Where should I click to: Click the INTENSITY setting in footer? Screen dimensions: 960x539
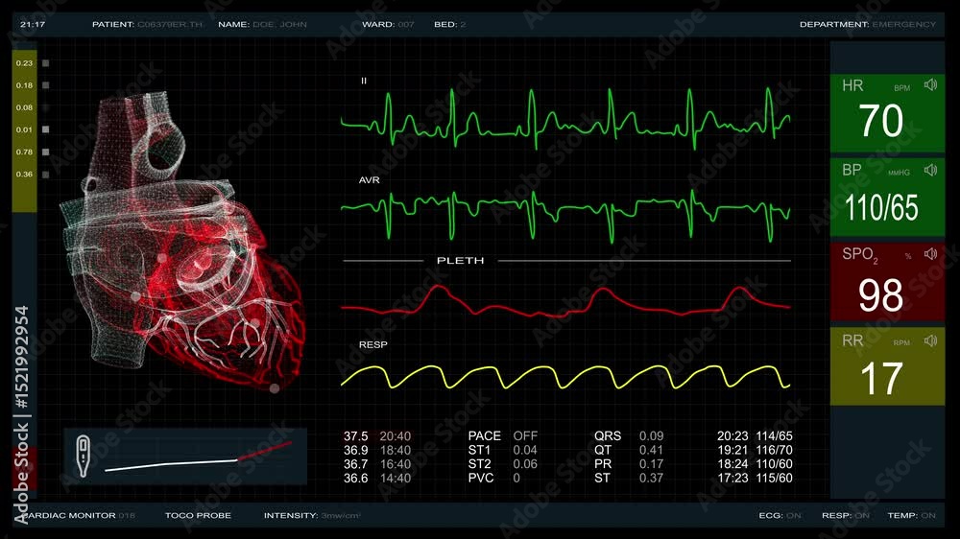point(312,516)
